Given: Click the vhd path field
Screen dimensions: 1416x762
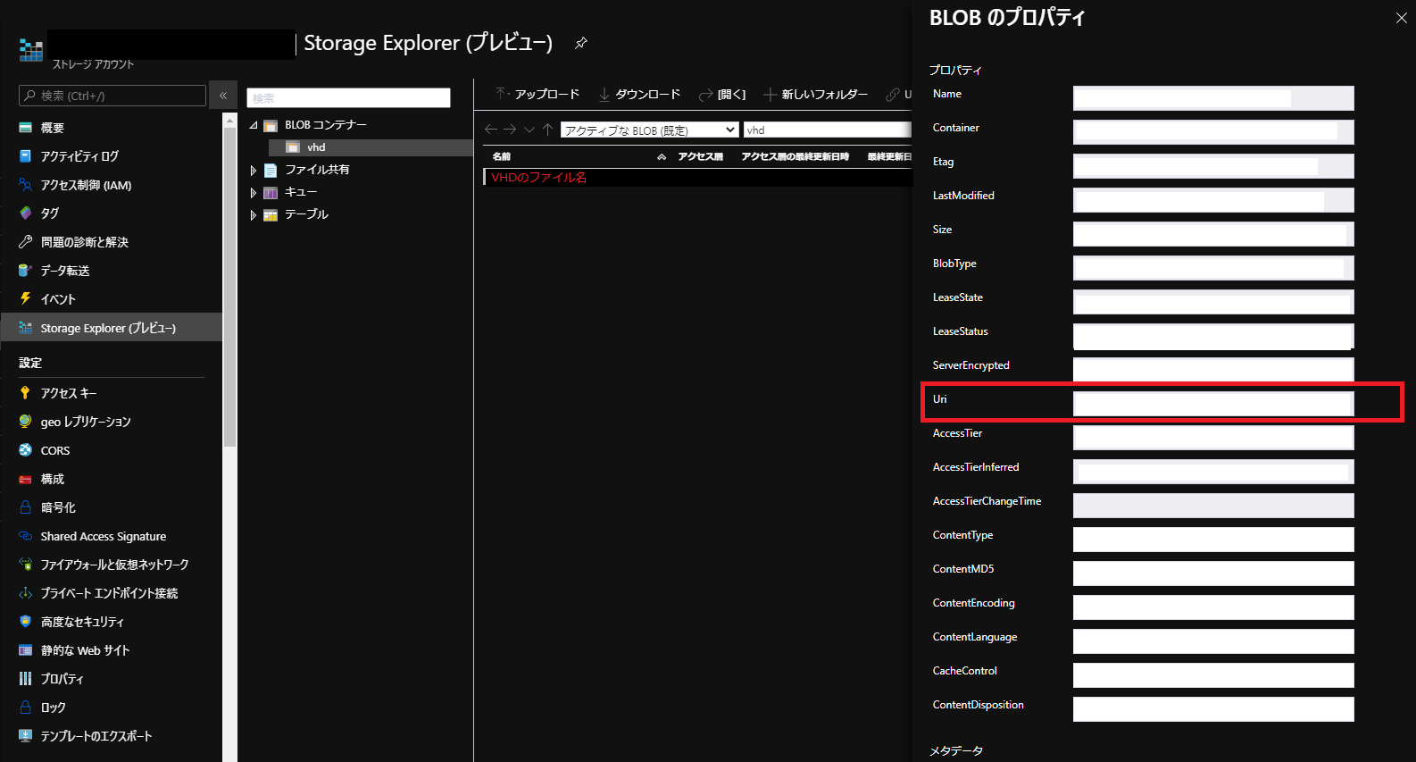Looking at the screenshot, I should point(827,130).
